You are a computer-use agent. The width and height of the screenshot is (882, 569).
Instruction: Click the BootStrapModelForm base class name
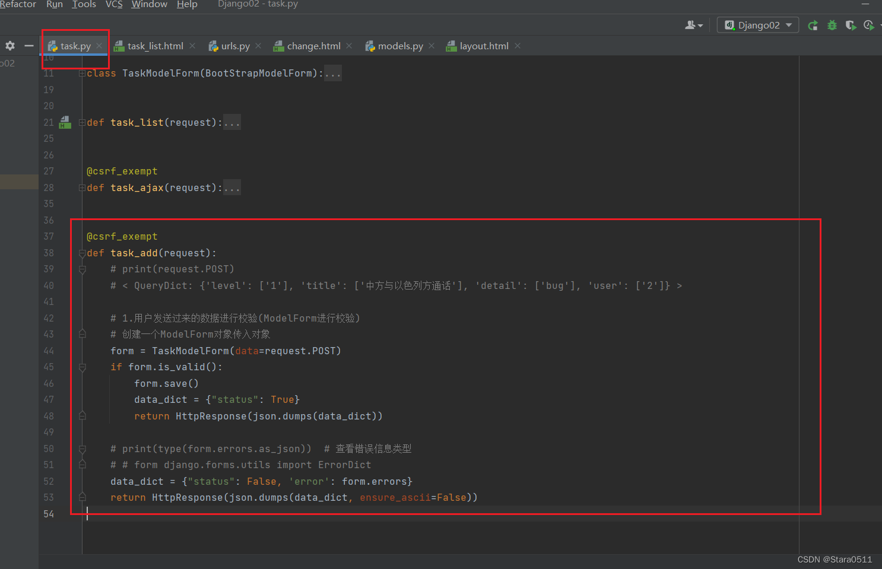(259, 74)
